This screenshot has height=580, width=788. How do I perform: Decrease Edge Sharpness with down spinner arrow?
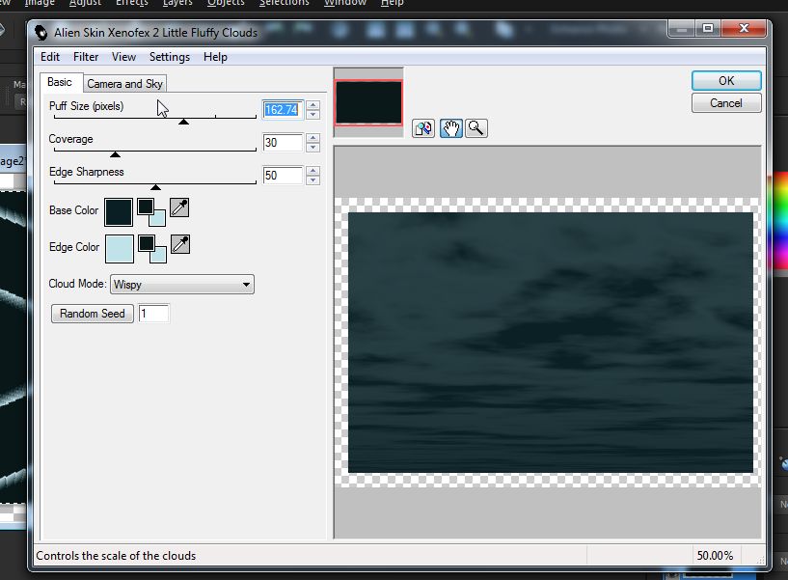click(x=313, y=180)
